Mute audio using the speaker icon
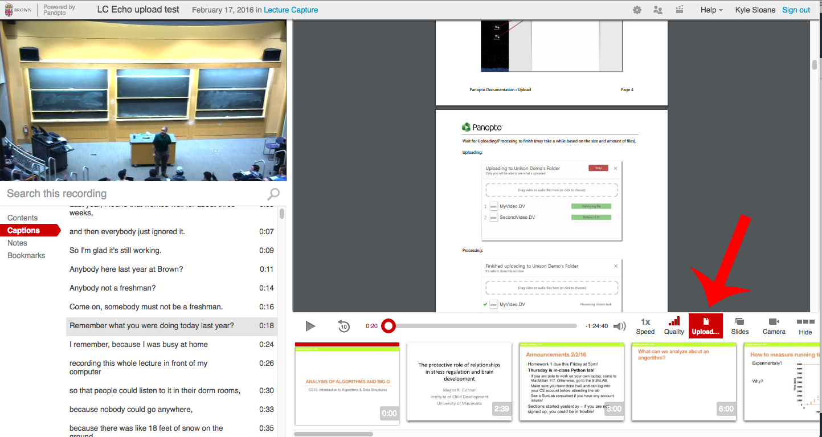This screenshot has height=437, width=822. [x=620, y=326]
